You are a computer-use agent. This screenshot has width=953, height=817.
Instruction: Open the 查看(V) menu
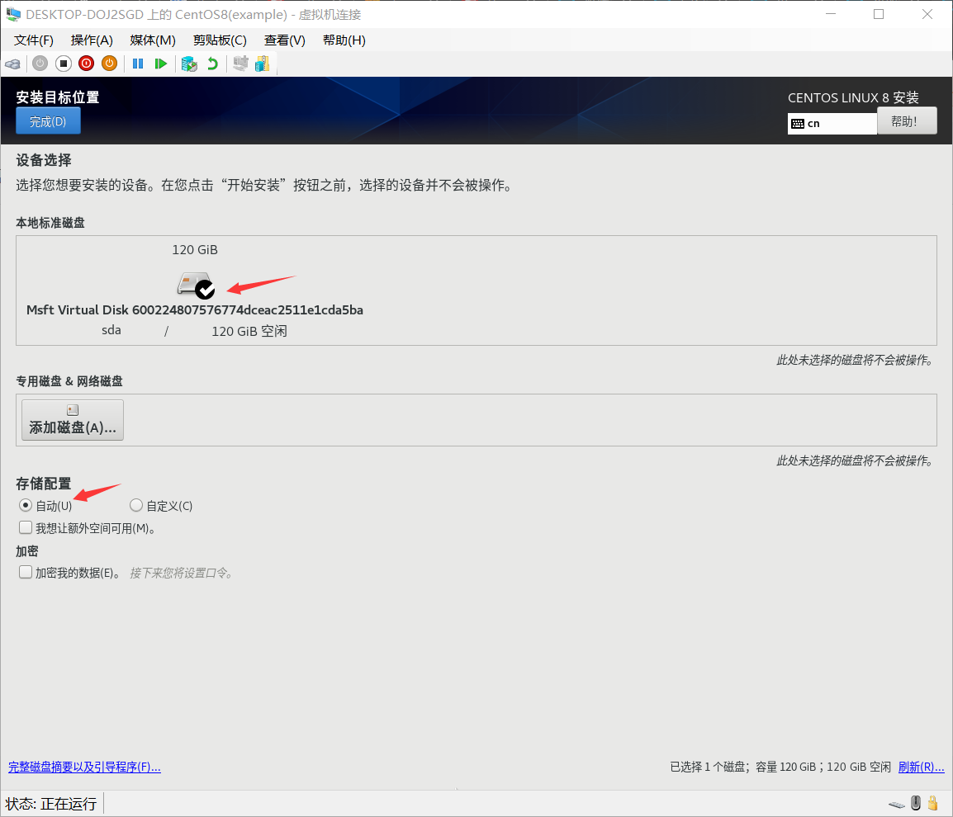click(284, 40)
